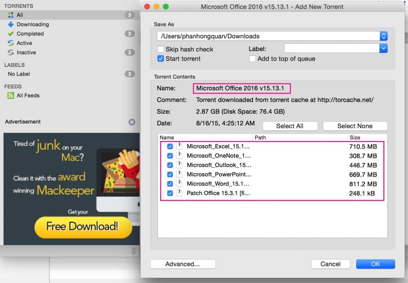
Task: Click the Label combo box field
Action: [335, 48]
